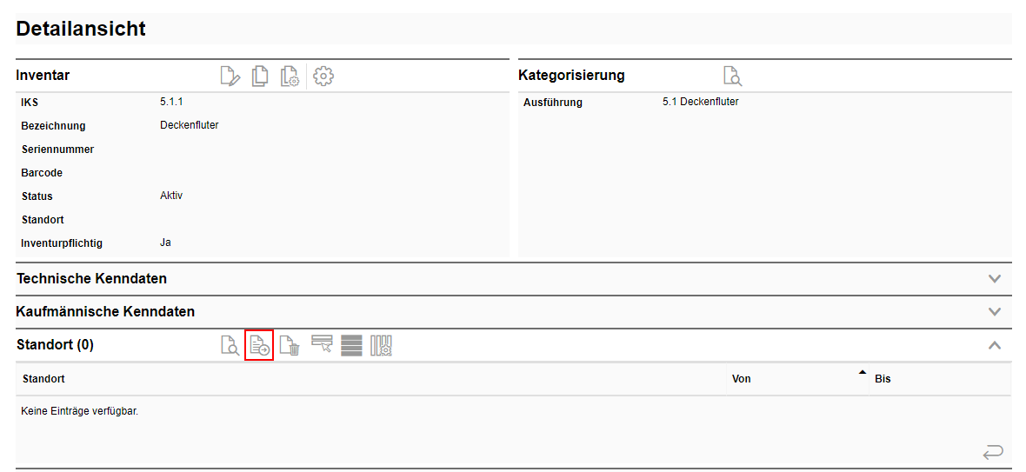Click the Kategorisierung panel heading
Image resolution: width=1026 pixels, height=472 pixels.
coord(571,75)
